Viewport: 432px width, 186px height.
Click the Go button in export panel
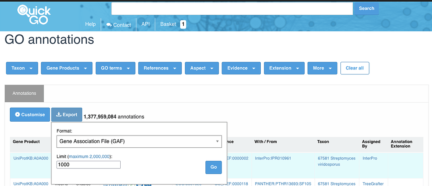coord(213,167)
